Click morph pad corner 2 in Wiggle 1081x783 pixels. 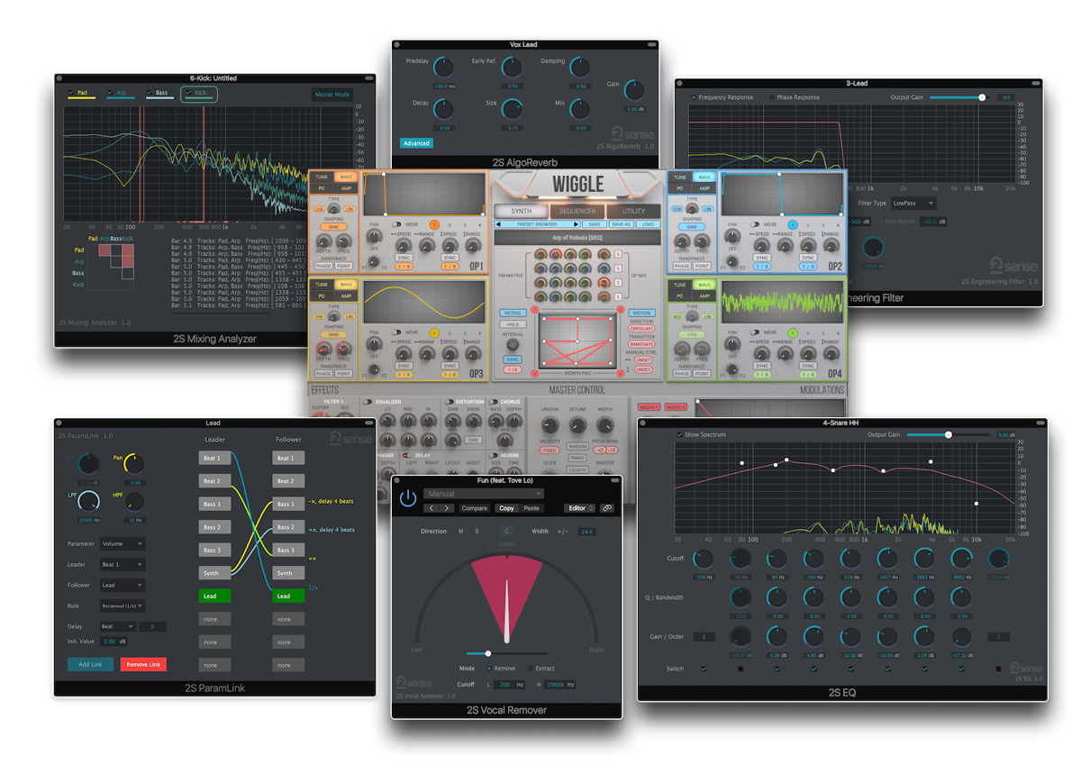click(x=622, y=310)
